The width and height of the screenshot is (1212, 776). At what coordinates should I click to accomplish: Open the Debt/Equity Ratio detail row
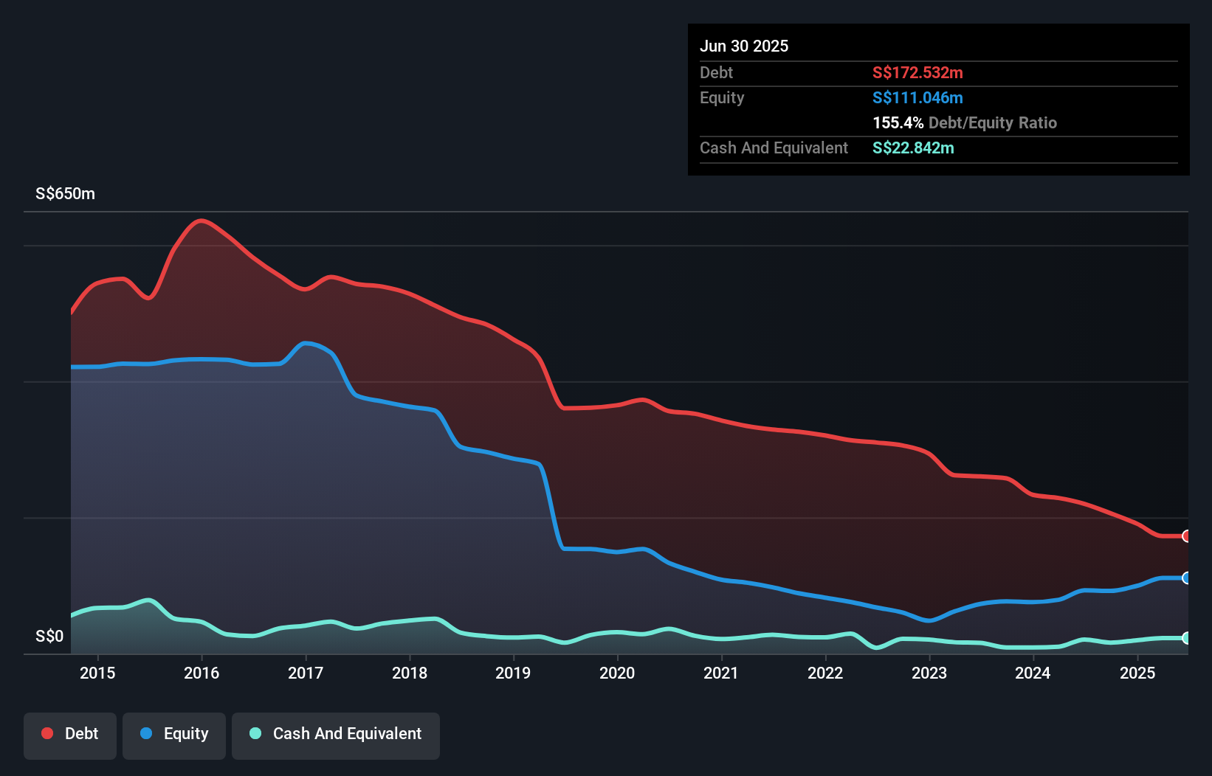(x=965, y=122)
